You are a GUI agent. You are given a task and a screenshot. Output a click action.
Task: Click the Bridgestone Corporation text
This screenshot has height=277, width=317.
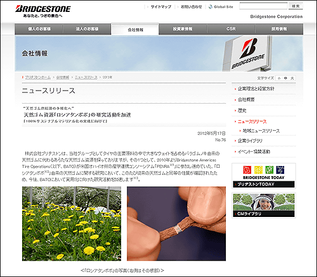click(276, 16)
